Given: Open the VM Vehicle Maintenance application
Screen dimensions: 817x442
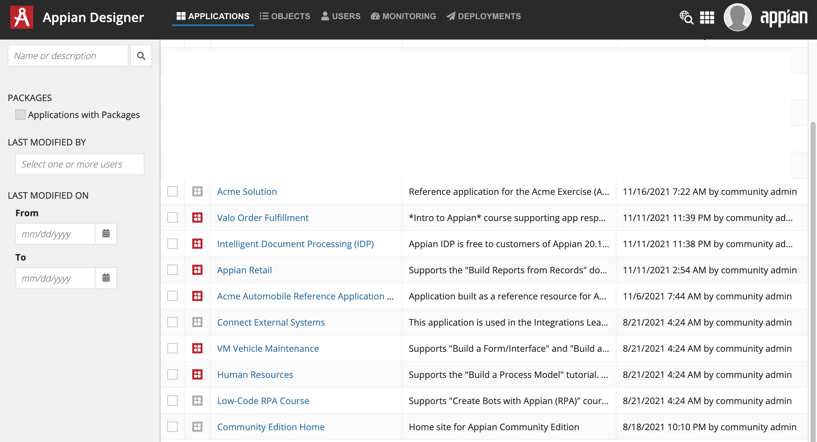Looking at the screenshot, I should tap(268, 348).
